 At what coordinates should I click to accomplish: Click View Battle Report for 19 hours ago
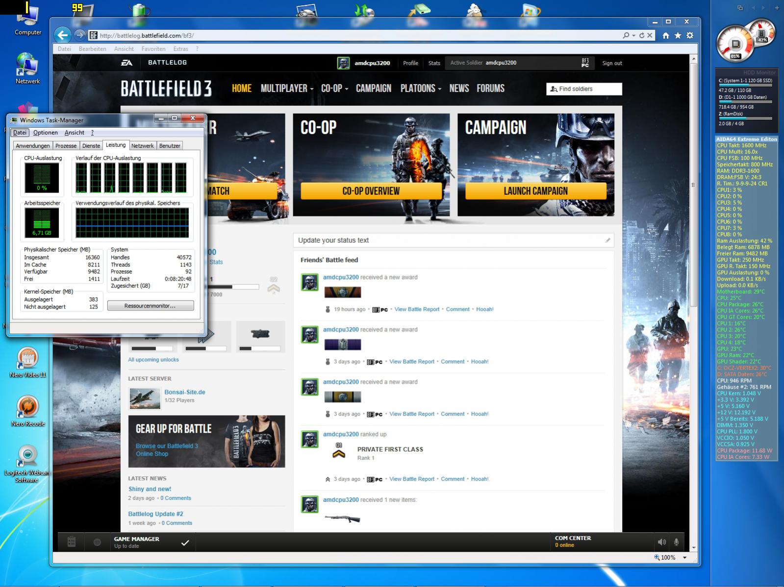(x=417, y=309)
